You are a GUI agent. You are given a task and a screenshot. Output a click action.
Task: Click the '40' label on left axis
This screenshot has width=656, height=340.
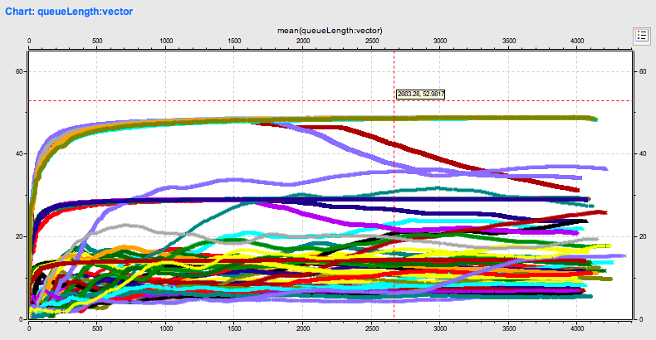19,153
